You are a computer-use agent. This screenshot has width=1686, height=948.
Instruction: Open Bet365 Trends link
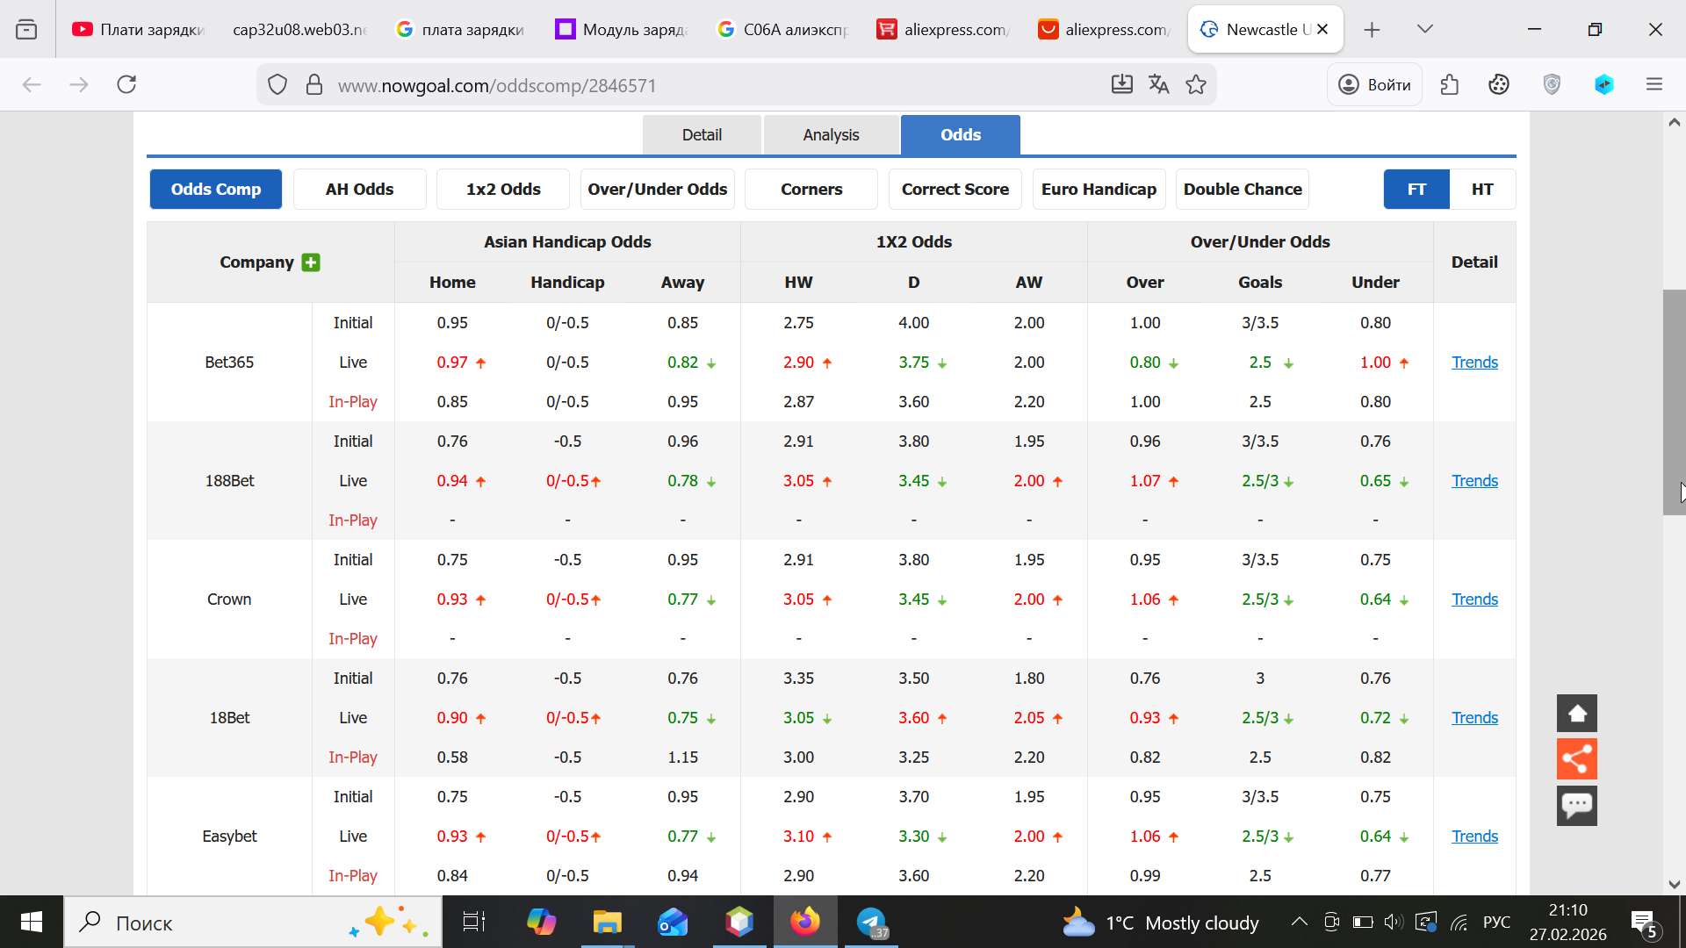(1474, 363)
